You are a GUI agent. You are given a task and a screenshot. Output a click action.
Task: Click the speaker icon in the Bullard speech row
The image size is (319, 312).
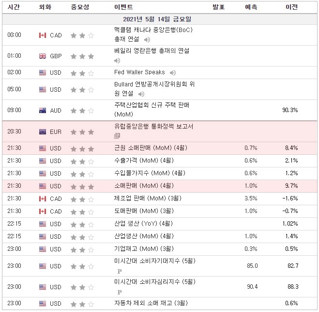pyautogui.click(x=140, y=94)
